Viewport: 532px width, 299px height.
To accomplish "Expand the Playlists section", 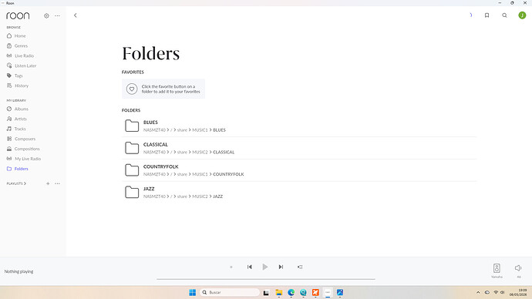I will [16, 183].
